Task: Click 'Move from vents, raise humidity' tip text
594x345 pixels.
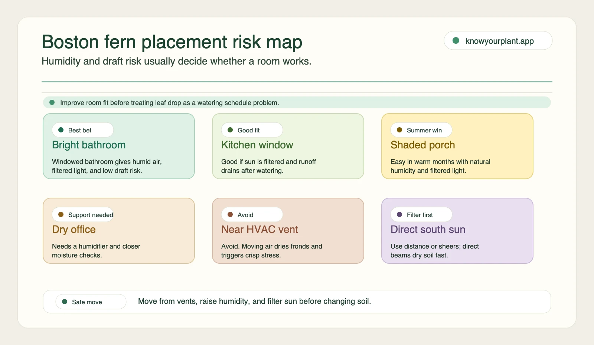Action: tap(255, 301)
